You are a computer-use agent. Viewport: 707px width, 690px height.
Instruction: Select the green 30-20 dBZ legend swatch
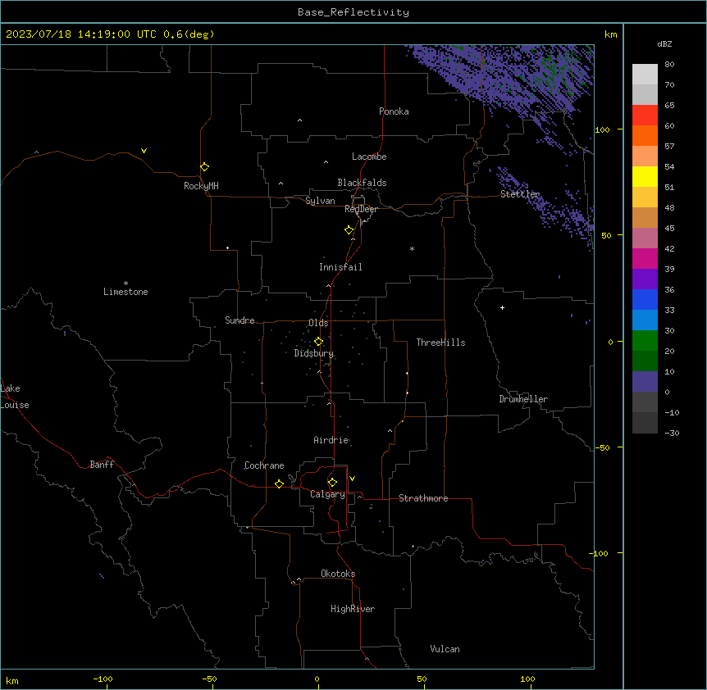[x=645, y=341]
